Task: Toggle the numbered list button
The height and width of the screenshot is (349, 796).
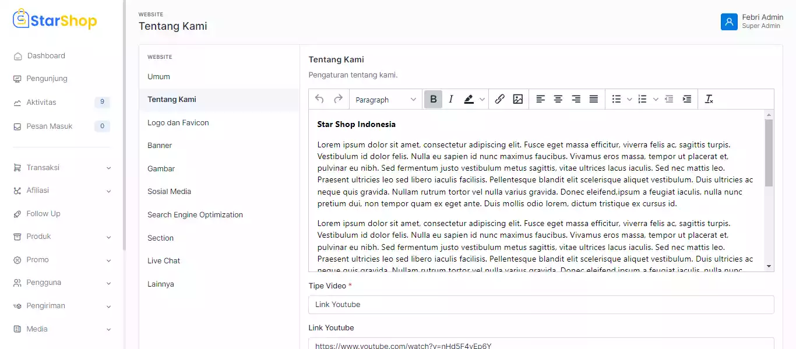Action: [642, 99]
